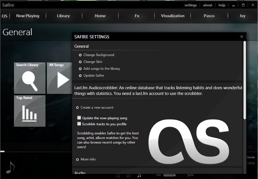Open the Top Rated chart tile

point(30,111)
